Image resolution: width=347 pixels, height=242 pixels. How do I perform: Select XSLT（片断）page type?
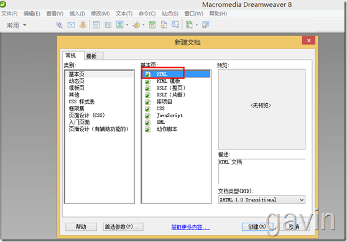point(176,95)
